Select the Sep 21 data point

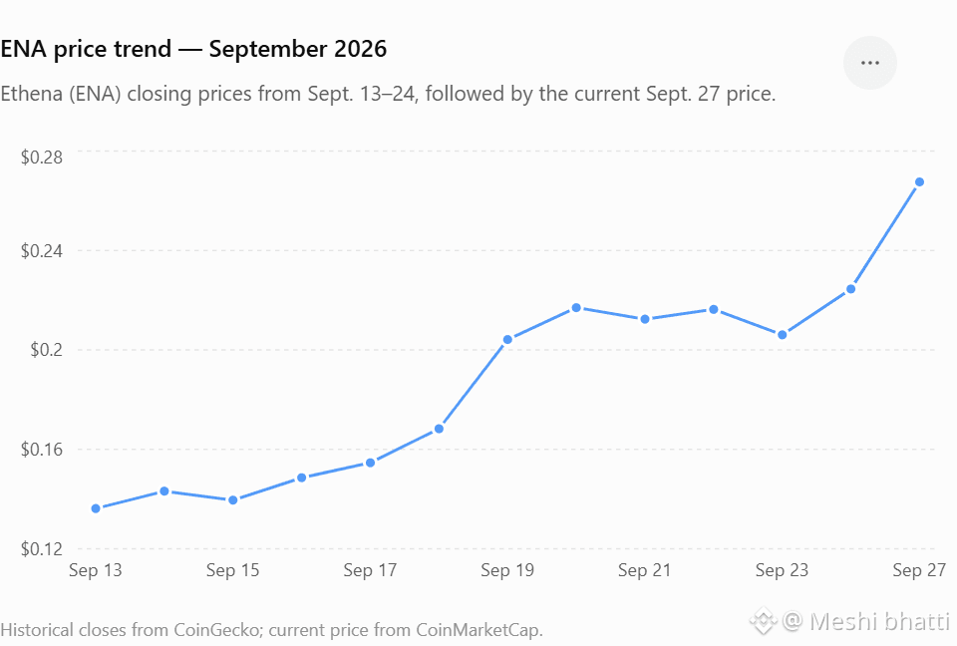click(645, 319)
